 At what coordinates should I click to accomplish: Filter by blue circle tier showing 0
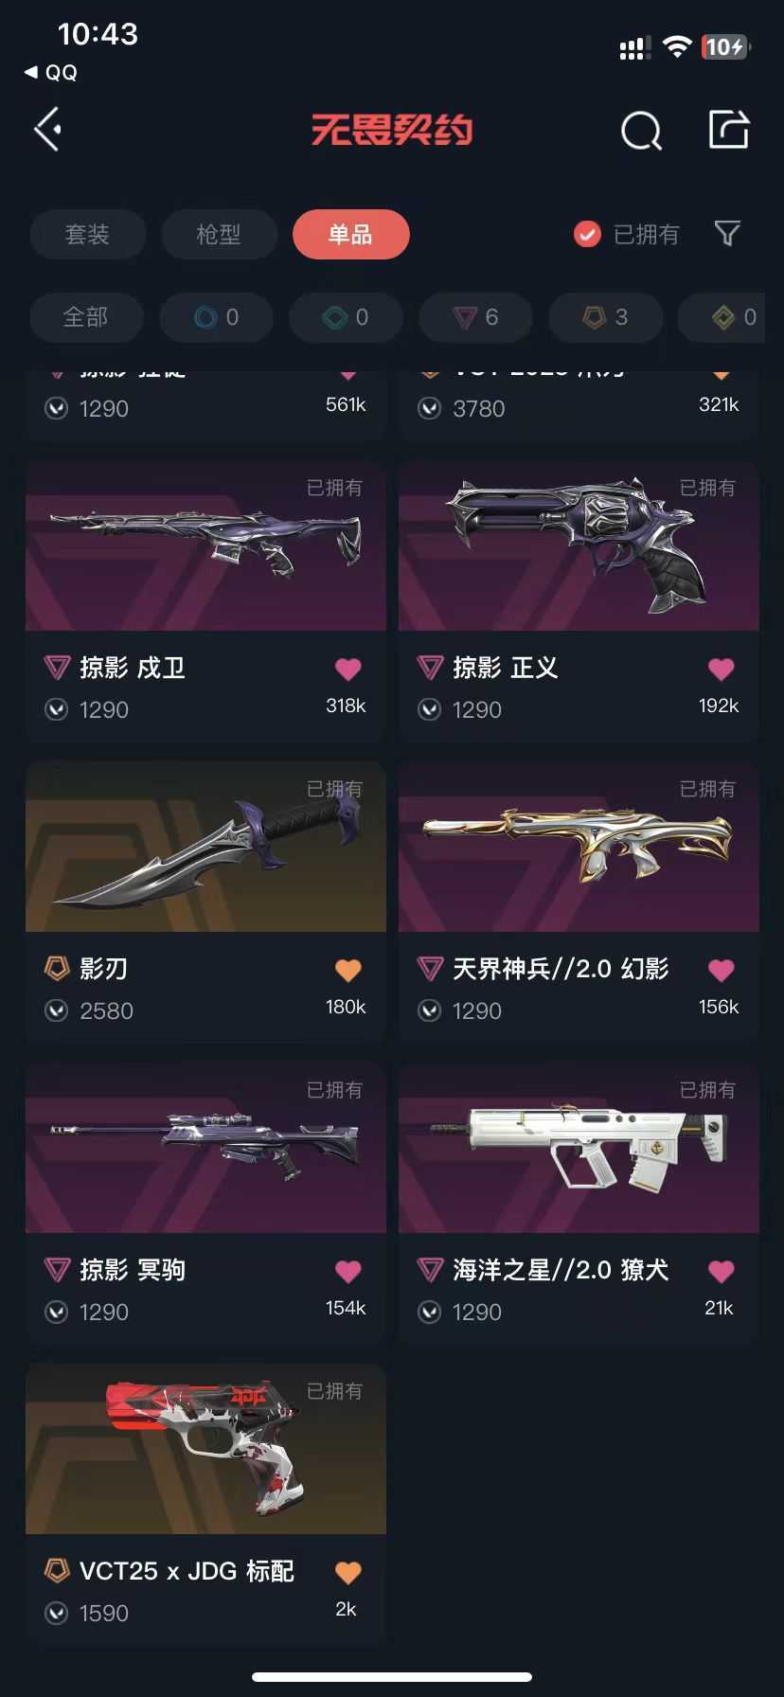pos(216,317)
